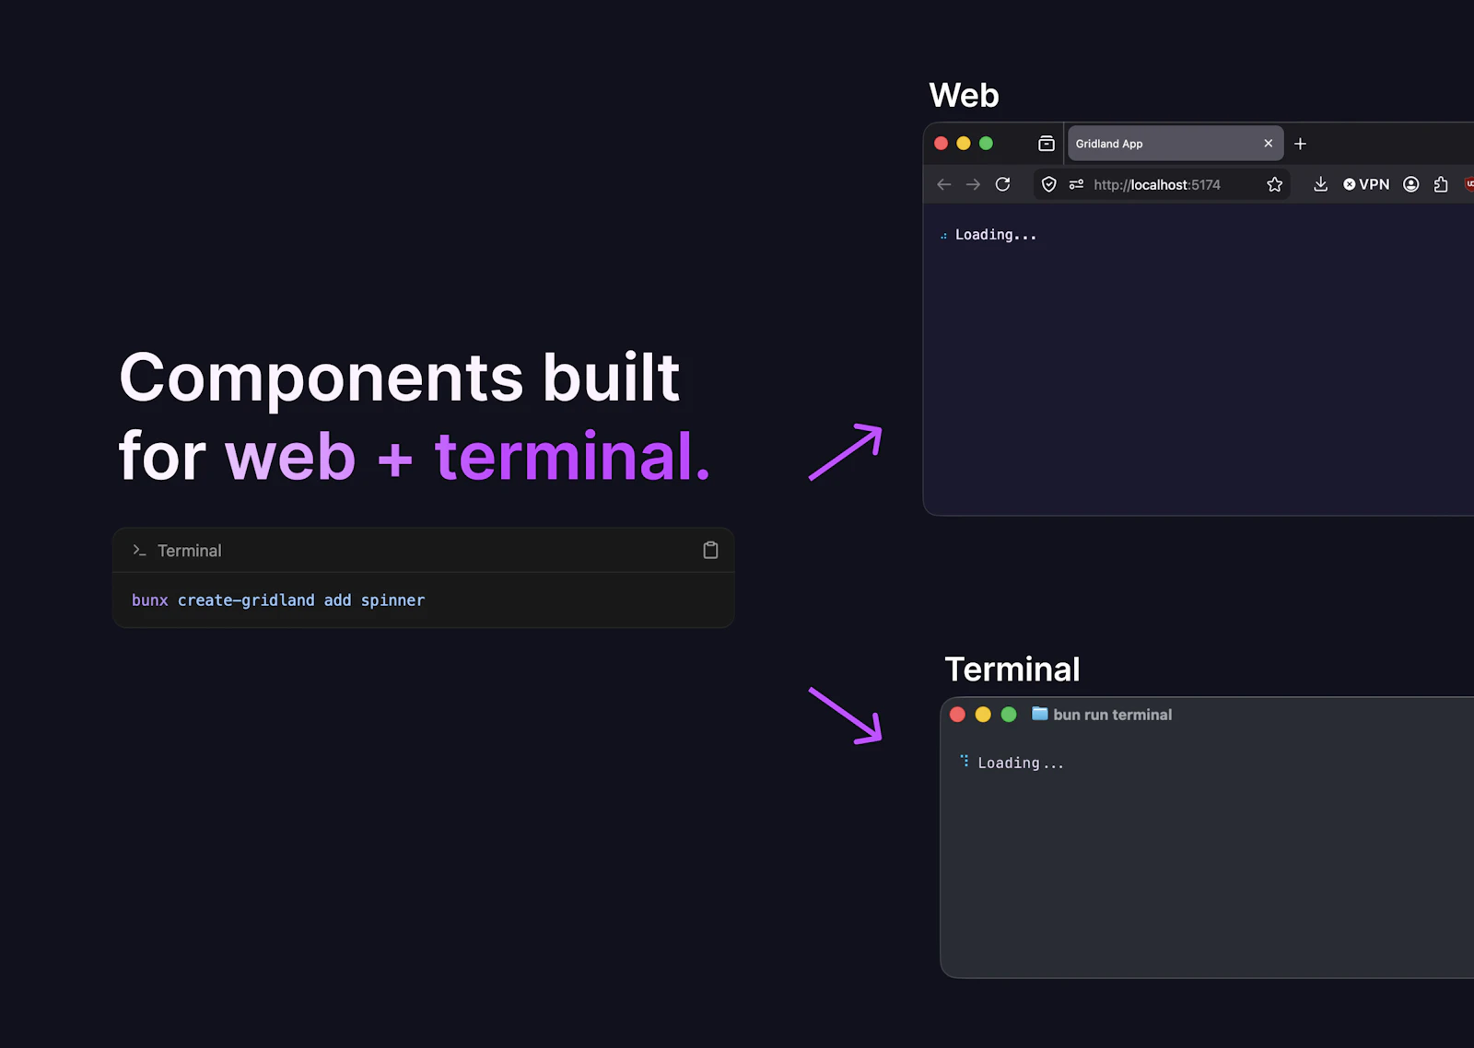Click the 'Terminal' heading above terminal window

click(x=1012, y=670)
